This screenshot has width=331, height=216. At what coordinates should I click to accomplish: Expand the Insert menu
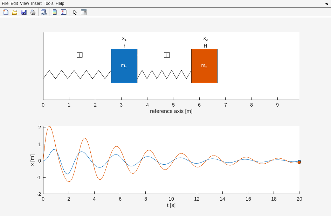pyautogui.click(x=36, y=3)
